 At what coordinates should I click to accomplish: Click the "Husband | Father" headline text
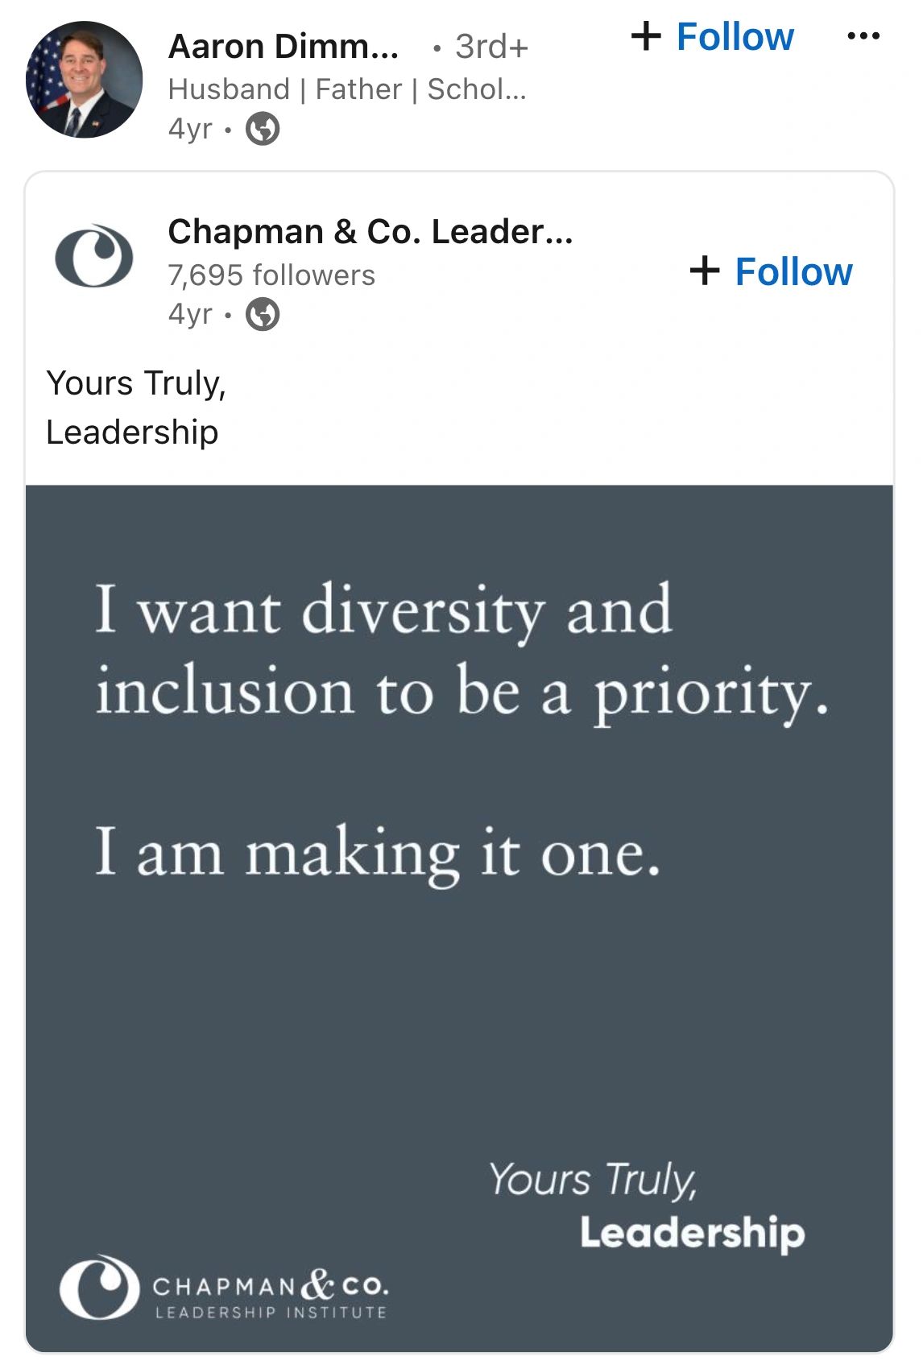(x=346, y=89)
